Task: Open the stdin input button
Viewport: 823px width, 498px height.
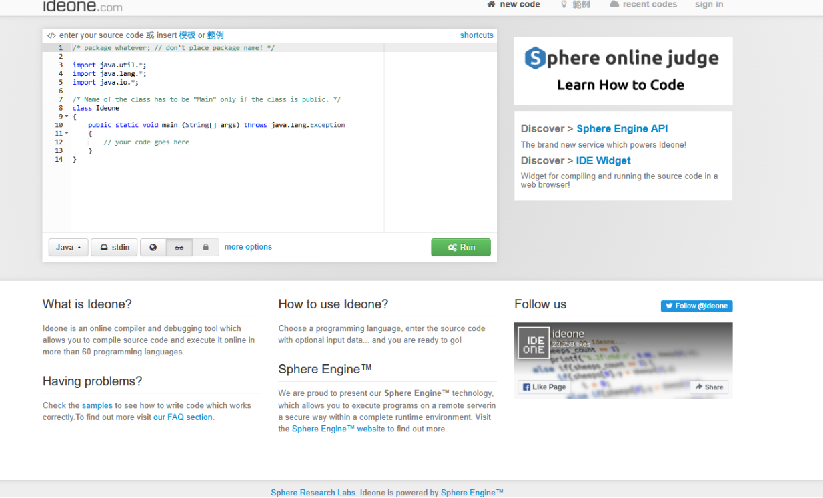Action: pos(114,248)
